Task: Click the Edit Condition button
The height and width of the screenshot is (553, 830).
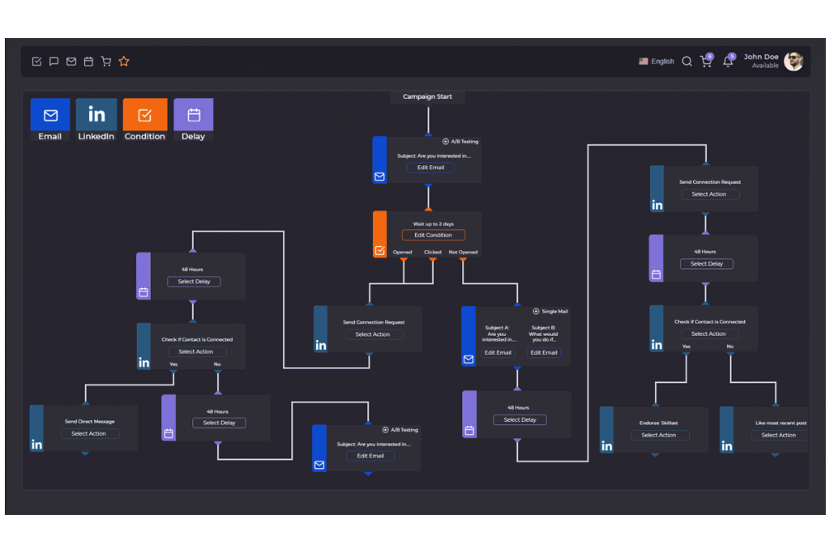Action: point(433,236)
